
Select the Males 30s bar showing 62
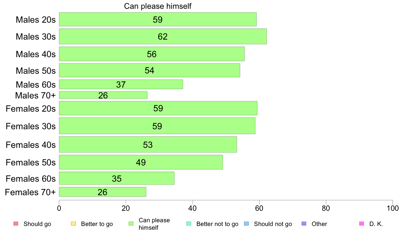[x=163, y=37]
